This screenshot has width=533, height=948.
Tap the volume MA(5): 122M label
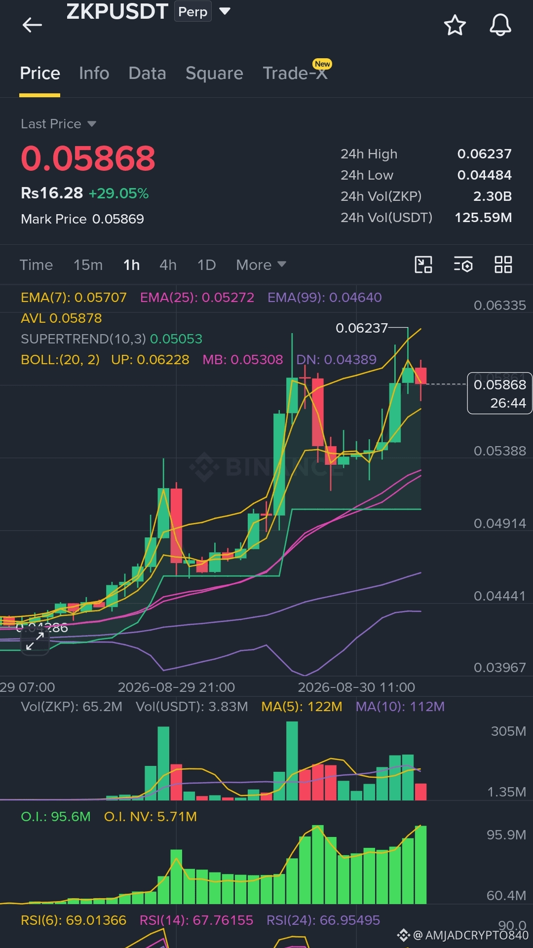pyautogui.click(x=302, y=707)
